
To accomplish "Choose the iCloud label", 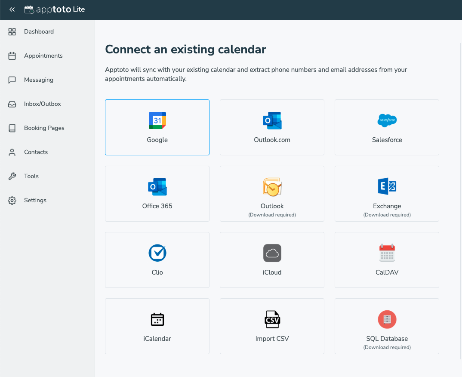I will 272,273.
